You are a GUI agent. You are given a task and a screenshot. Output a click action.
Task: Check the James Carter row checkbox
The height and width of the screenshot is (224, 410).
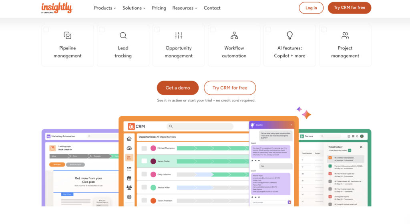coord(144,161)
